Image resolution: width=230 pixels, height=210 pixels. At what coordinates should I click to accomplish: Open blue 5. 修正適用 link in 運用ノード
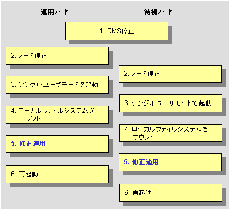point(28,144)
